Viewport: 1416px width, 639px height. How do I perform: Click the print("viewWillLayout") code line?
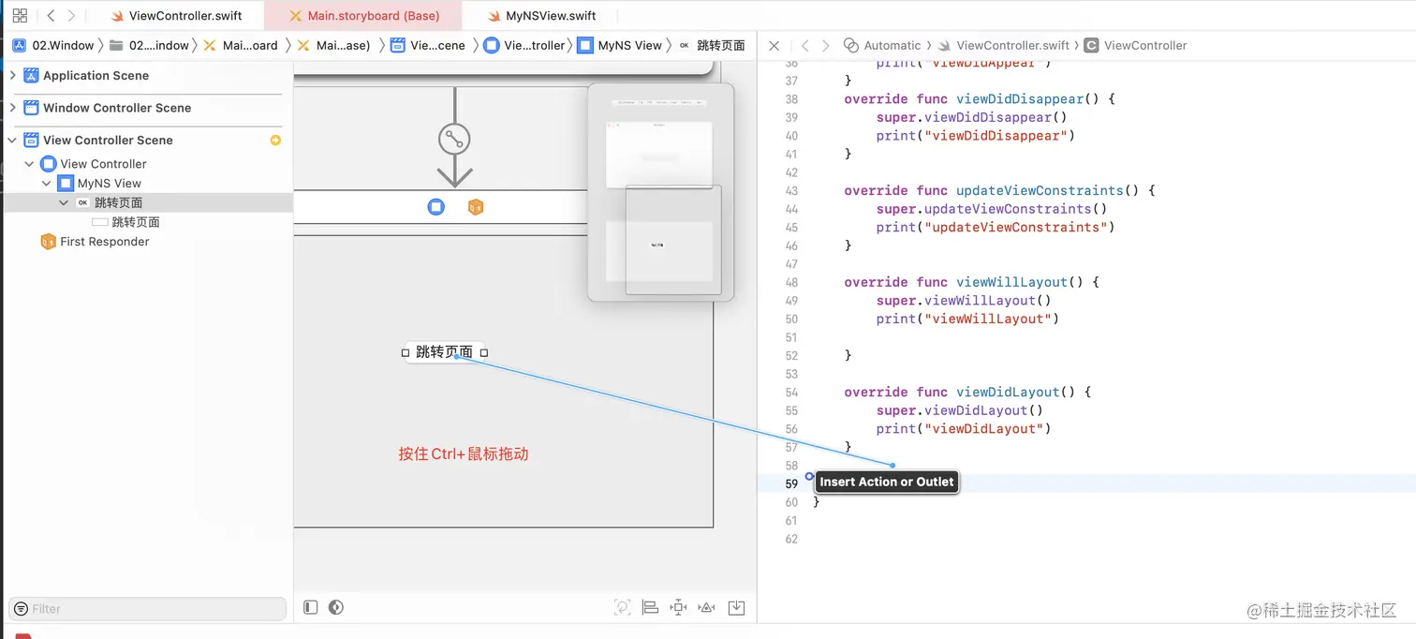(967, 319)
